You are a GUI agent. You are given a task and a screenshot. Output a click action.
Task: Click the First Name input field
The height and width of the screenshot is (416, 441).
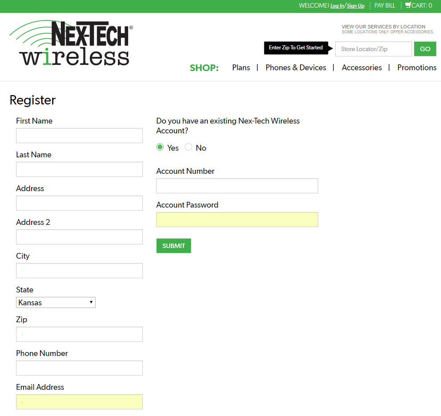click(79, 136)
